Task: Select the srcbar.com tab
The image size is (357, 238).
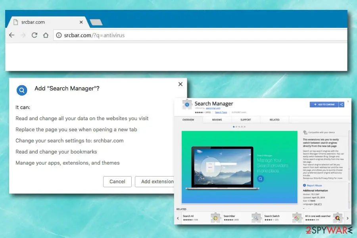Action: (x=49, y=22)
